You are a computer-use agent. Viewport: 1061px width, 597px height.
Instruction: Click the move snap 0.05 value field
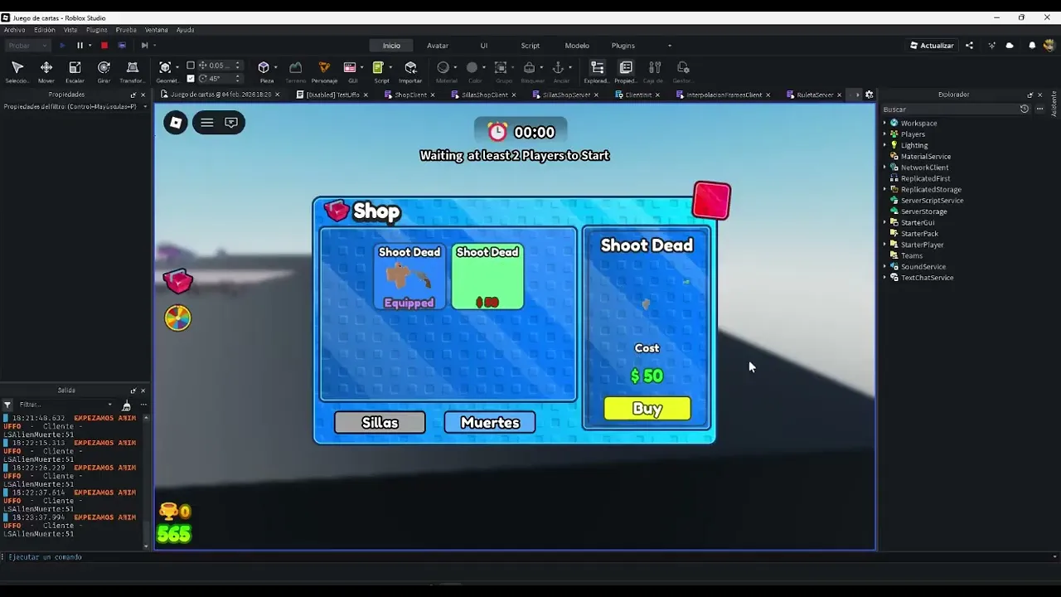pyautogui.click(x=220, y=66)
